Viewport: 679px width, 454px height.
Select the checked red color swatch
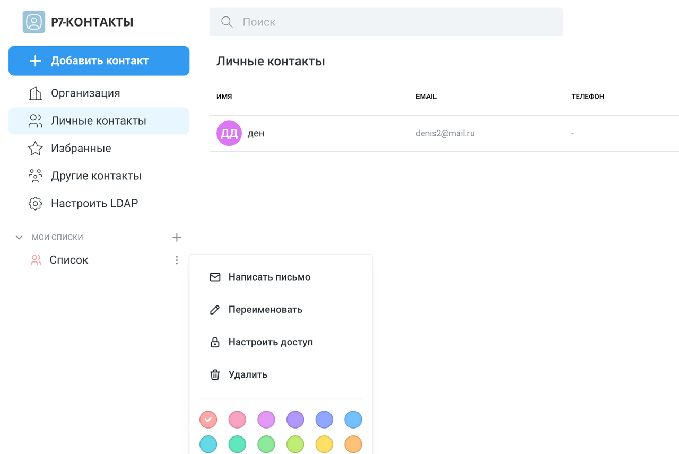click(208, 420)
